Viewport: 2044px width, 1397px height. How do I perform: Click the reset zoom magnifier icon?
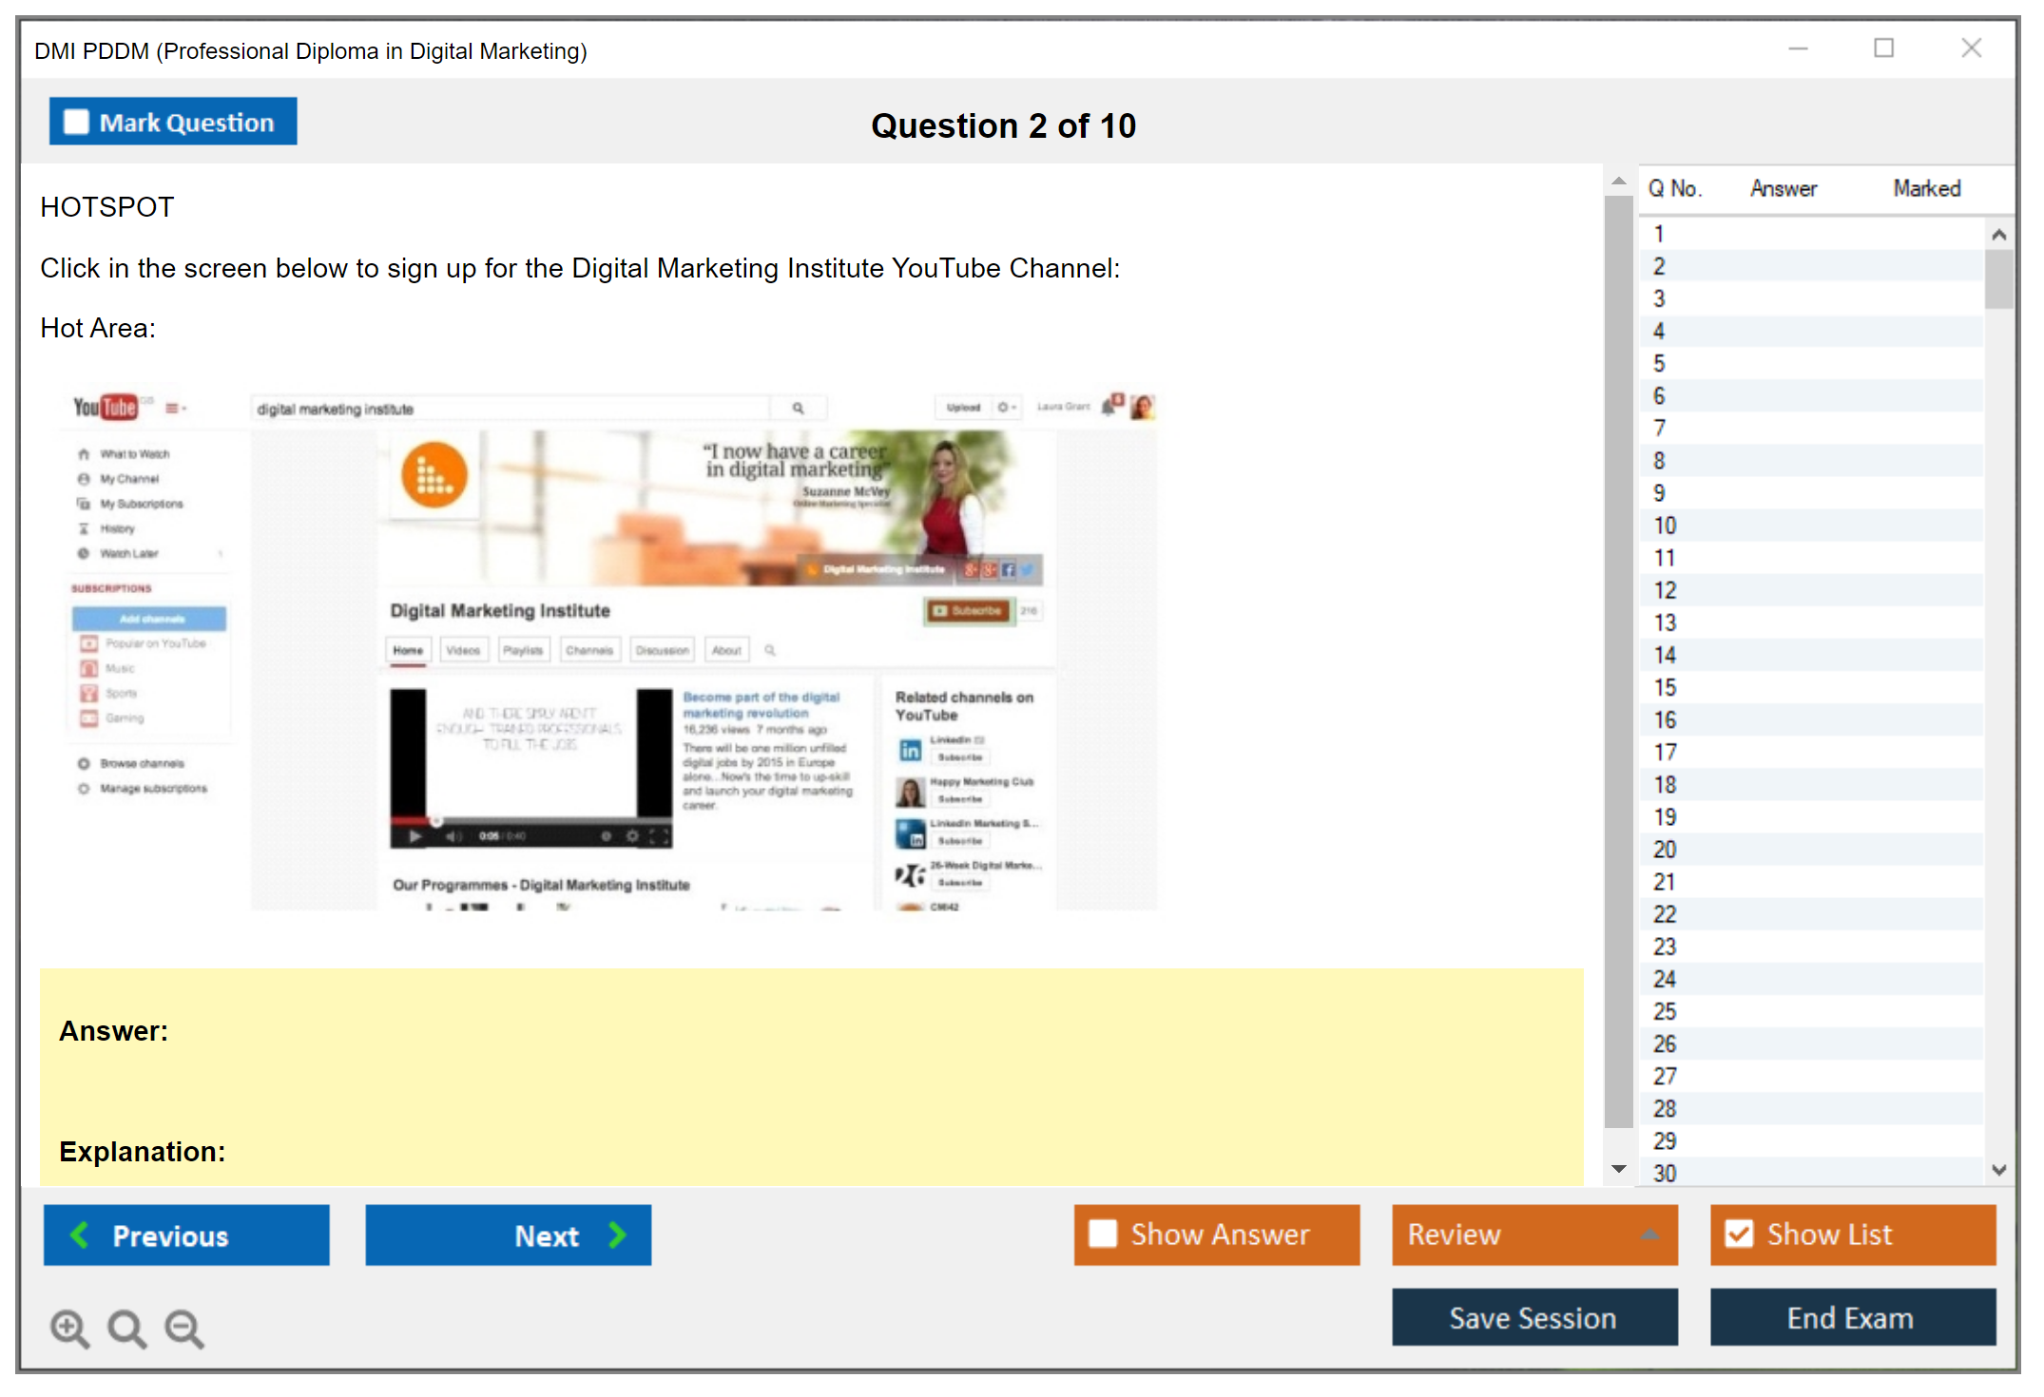(x=125, y=1328)
